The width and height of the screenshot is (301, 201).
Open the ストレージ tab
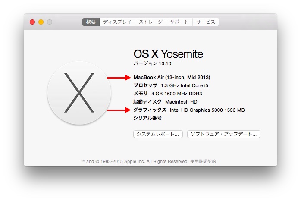(x=150, y=22)
